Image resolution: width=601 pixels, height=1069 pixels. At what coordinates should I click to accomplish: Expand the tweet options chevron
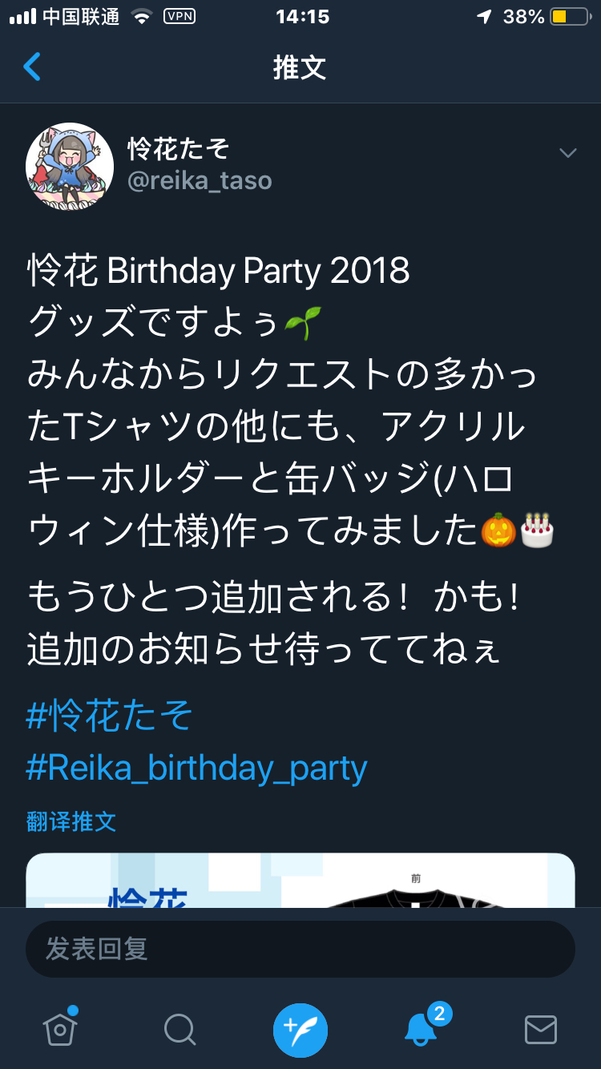tap(567, 153)
